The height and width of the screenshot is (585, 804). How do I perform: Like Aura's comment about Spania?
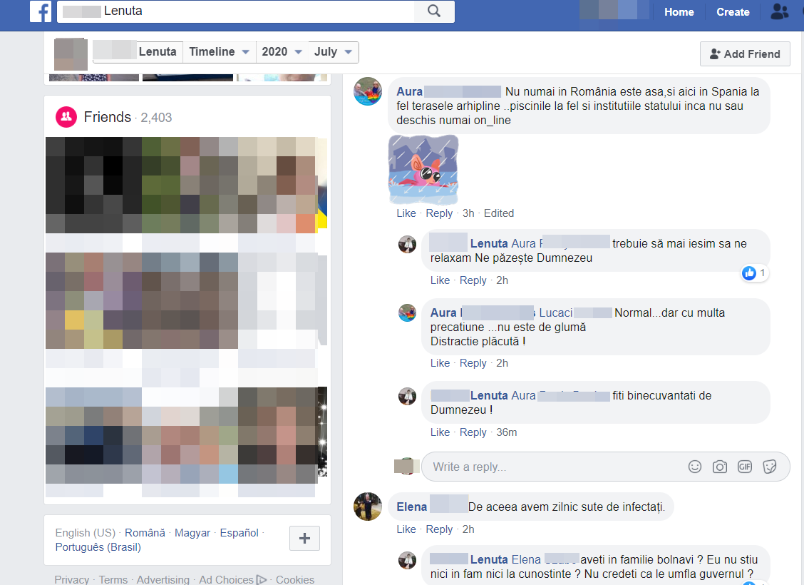(406, 213)
